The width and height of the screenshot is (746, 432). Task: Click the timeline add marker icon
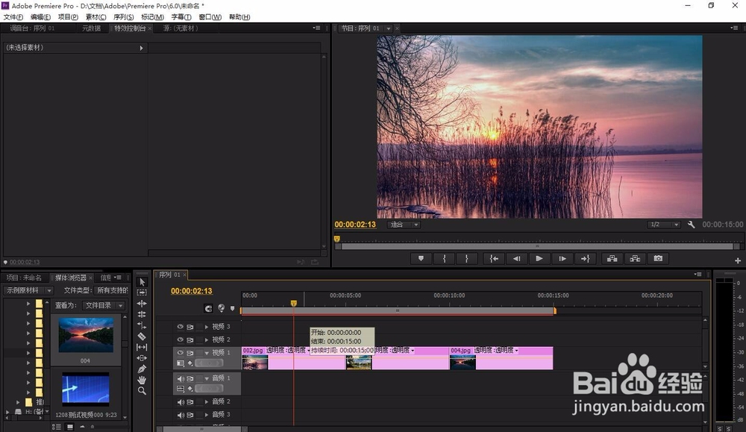[x=232, y=308]
